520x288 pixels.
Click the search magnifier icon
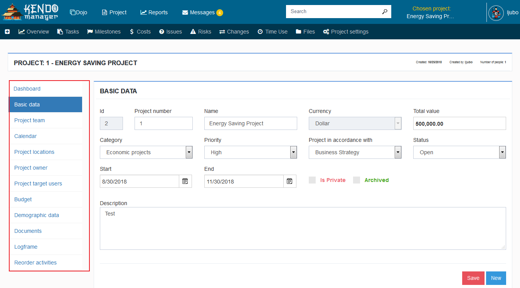(x=385, y=12)
